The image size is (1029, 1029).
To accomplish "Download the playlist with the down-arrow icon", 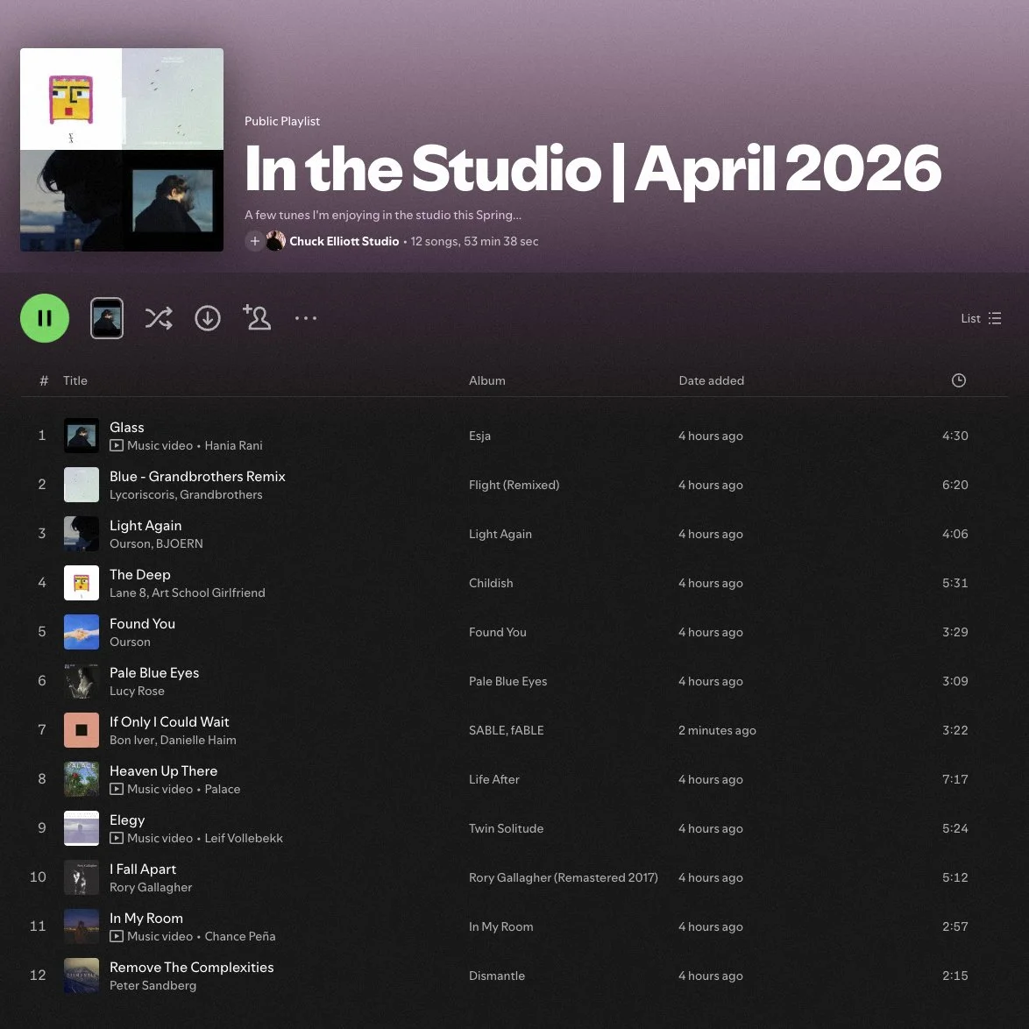I will point(208,318).
